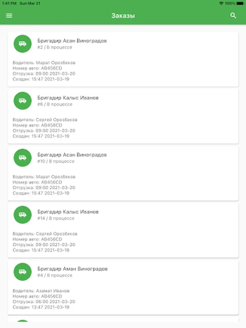
Task: Click the clock time in status bar
Action: click(x=8, y=3)
